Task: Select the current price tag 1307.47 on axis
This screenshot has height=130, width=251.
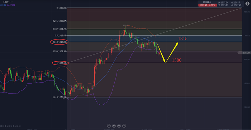Action: click(244, 53)
